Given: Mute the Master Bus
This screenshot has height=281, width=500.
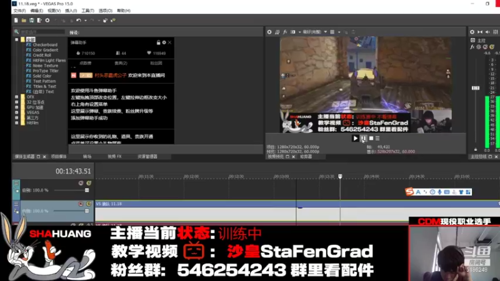Looking at the screenshot, I should pyautogui.click(x=486, y=47).
